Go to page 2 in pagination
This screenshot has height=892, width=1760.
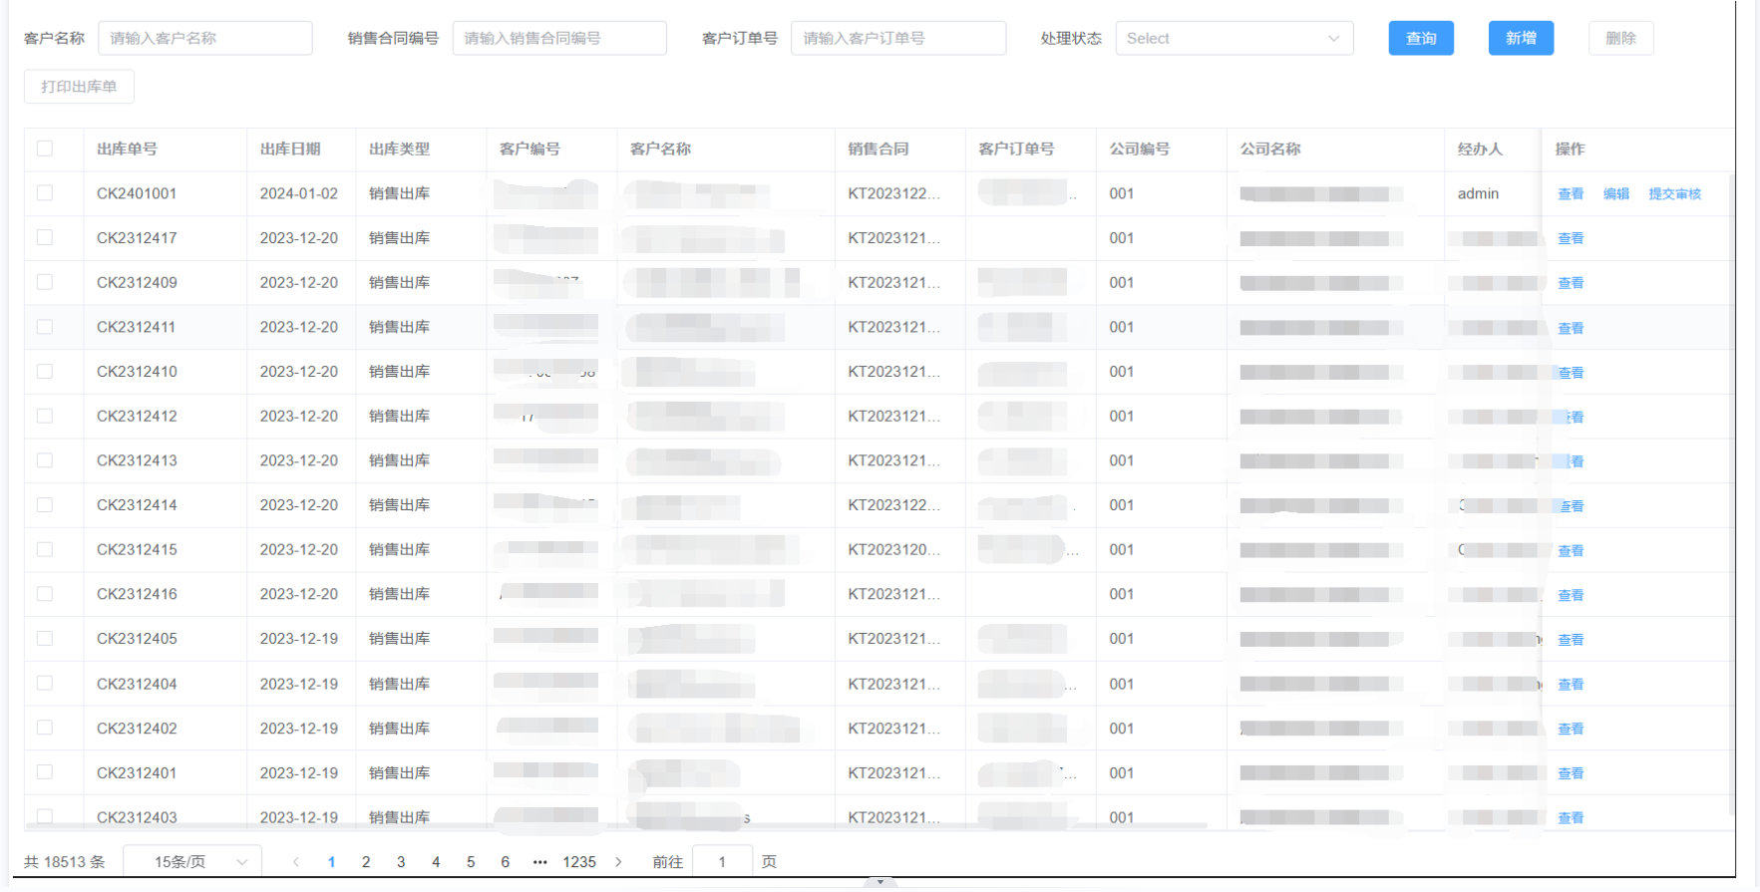click(x=366, y=862)
